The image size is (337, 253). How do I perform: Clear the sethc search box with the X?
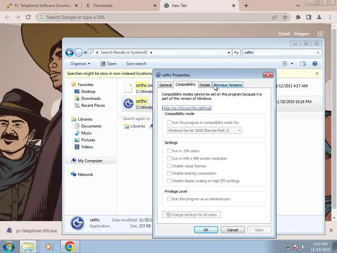click(318, 52)
